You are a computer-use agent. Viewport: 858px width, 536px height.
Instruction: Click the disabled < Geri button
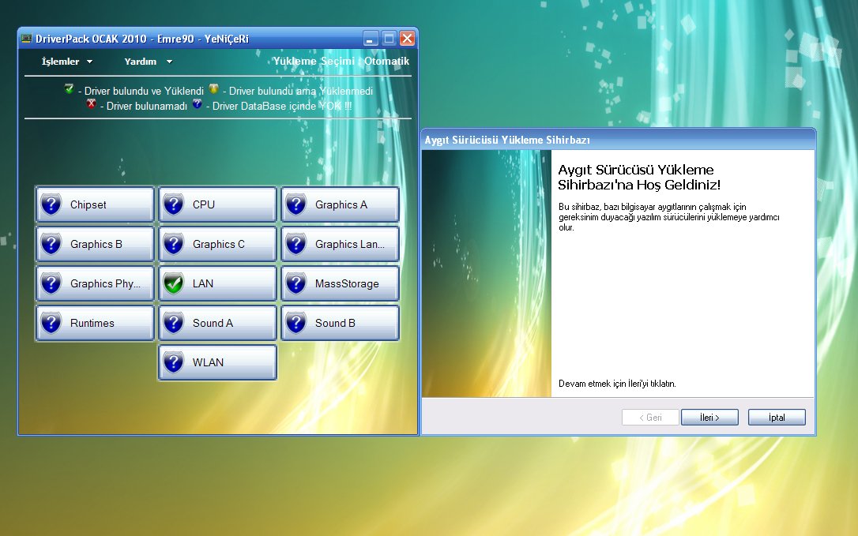pos(651,418)
